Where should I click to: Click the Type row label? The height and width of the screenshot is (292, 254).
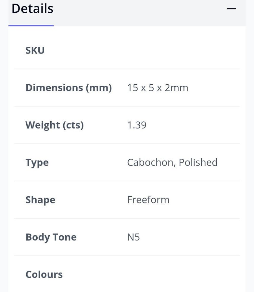(37, 162)
